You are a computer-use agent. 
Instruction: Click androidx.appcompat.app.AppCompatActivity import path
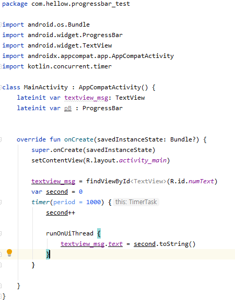[x=101, y=56]
